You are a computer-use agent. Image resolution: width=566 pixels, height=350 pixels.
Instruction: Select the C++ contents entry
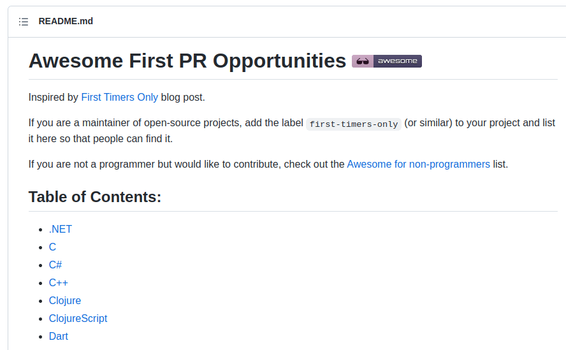(x=58, y=283)
